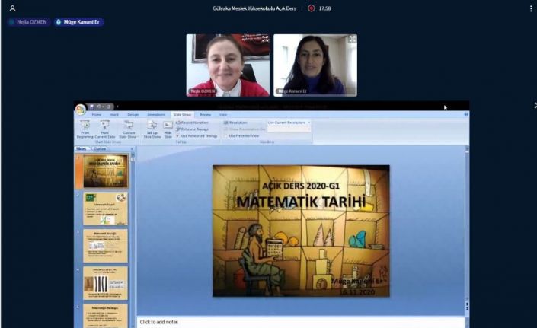Click the MATEMATİK TARİHİ slide title

click(x=301, y=202)
